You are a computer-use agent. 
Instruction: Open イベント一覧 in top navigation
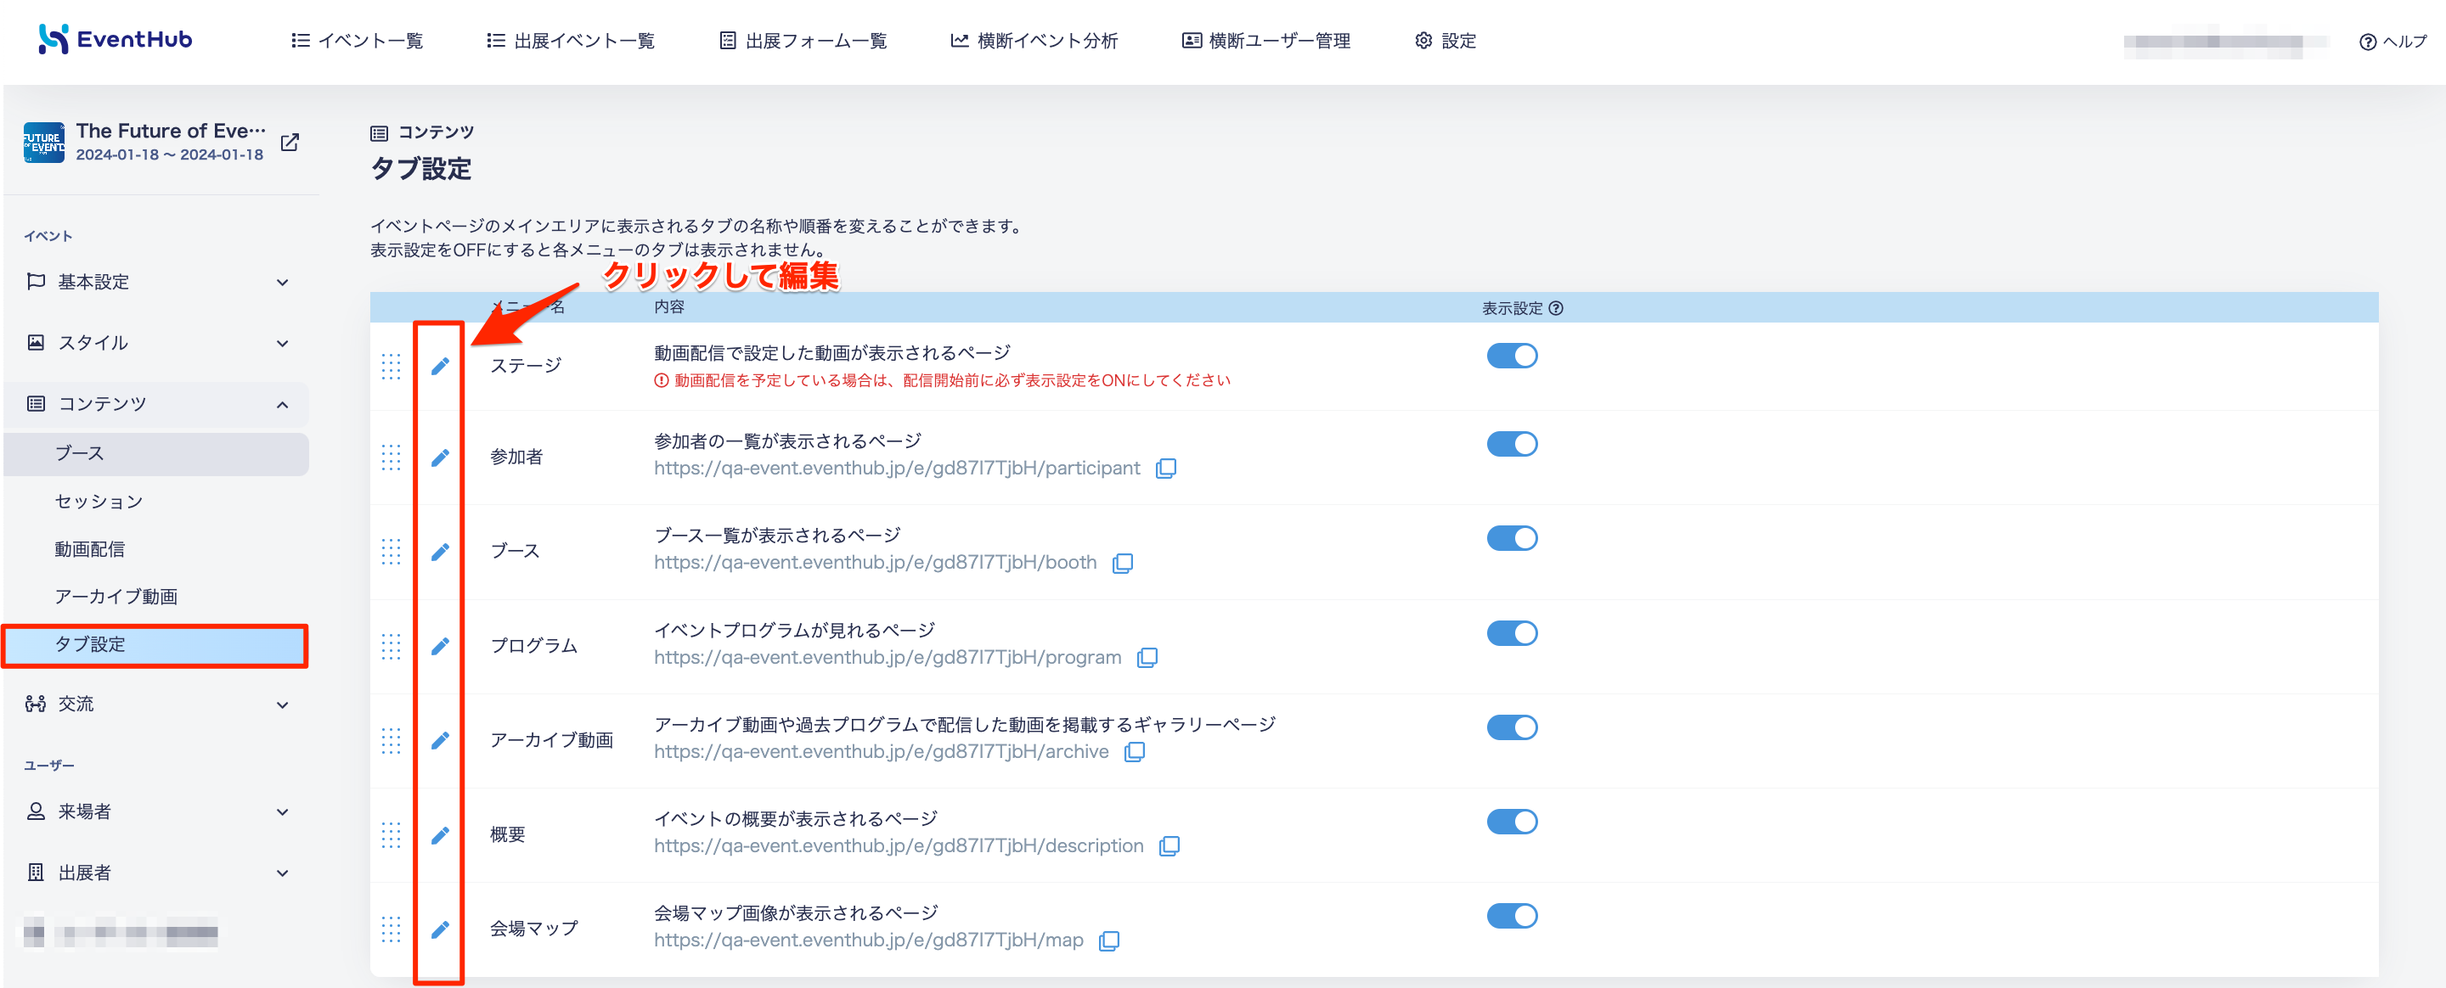(357, 41)
